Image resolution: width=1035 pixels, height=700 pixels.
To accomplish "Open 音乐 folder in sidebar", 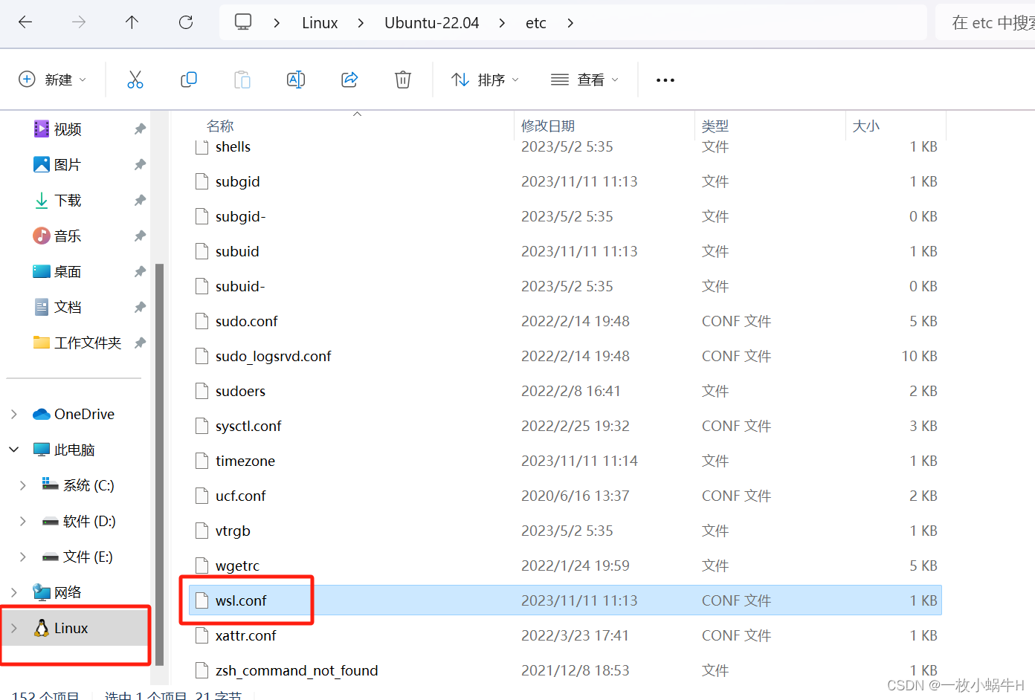I will pyautogui.click(x=68, y=236).
